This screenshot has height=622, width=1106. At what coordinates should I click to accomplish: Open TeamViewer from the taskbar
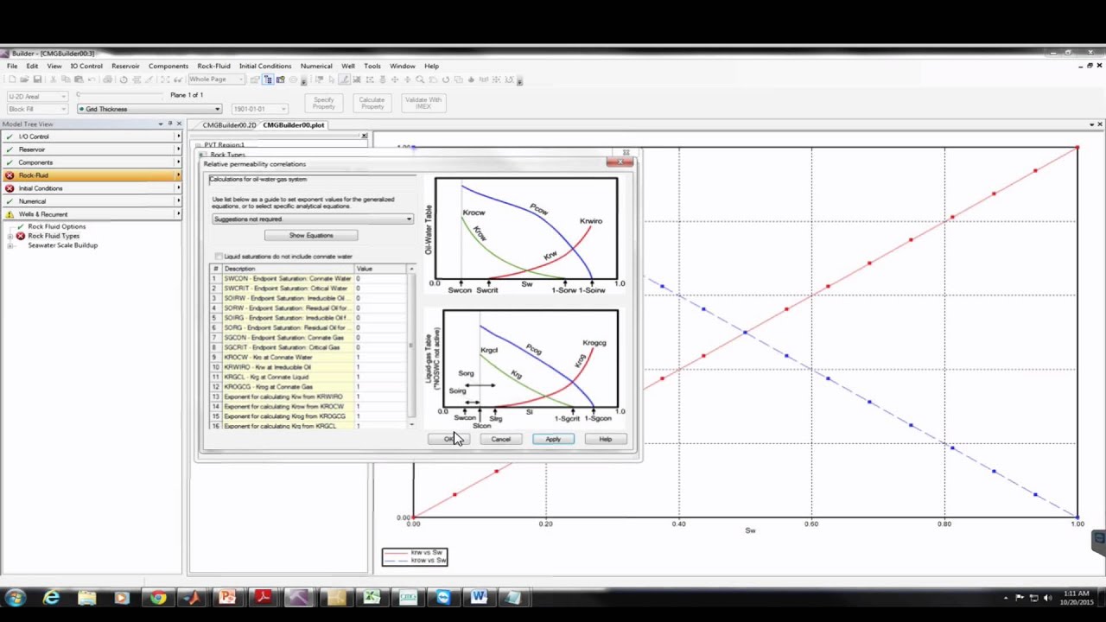point(443,597)
